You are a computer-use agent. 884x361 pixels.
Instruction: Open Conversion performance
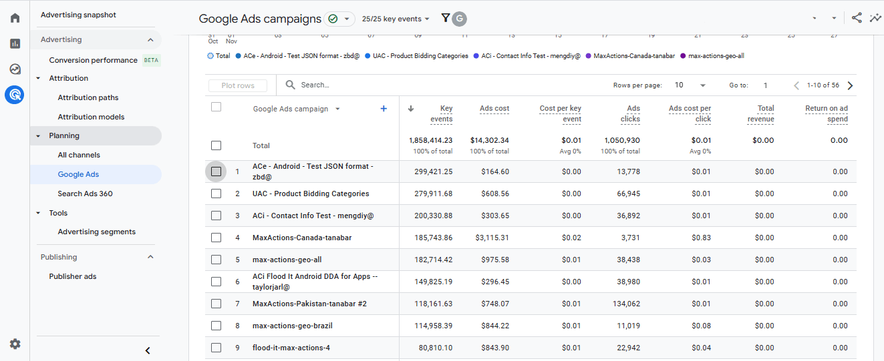coord(93,60)
